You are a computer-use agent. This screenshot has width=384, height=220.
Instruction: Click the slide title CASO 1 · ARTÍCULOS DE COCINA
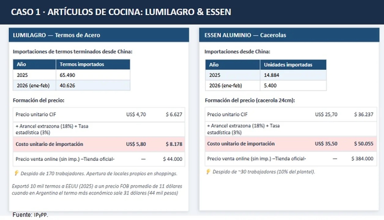121,12
